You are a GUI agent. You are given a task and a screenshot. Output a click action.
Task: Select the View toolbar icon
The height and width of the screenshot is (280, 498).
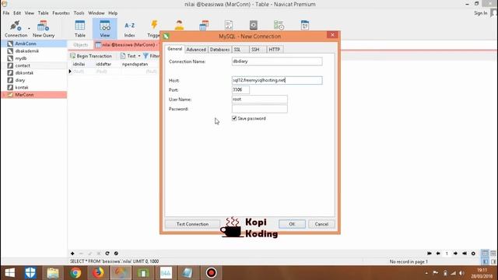105,29
